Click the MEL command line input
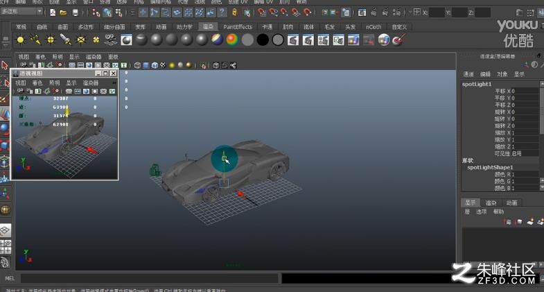The image size is (544, 292). pos(149,278)
